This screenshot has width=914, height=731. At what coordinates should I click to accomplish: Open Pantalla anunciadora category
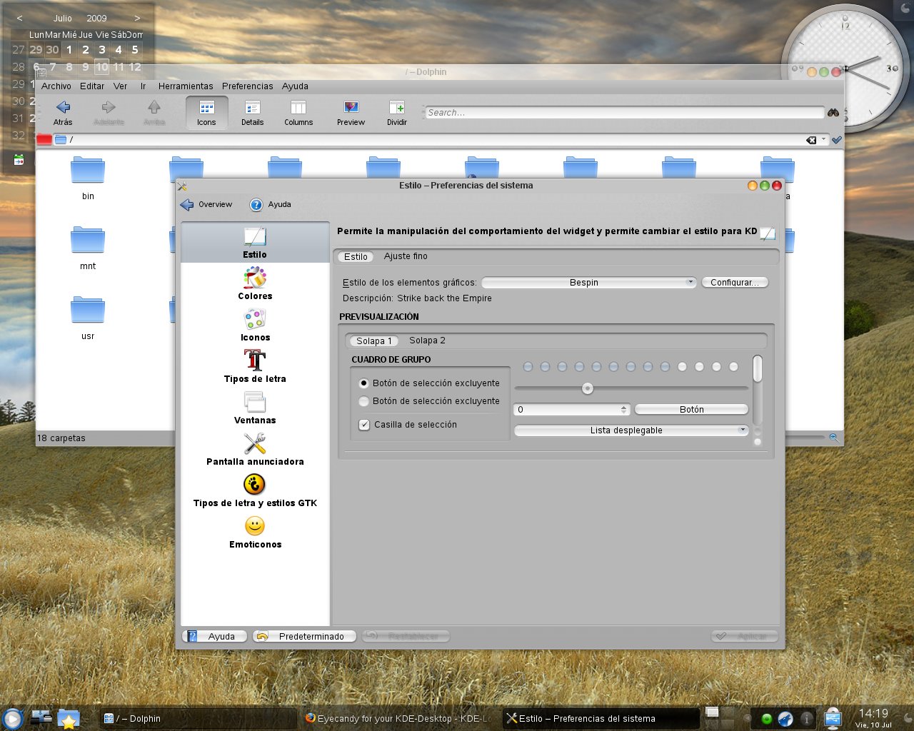pos(255,449)
